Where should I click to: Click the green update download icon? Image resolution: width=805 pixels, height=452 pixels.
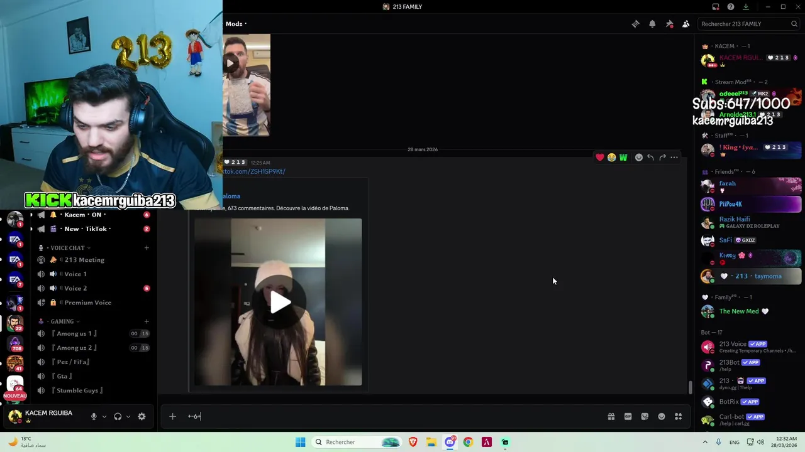[x=746, y=7]
